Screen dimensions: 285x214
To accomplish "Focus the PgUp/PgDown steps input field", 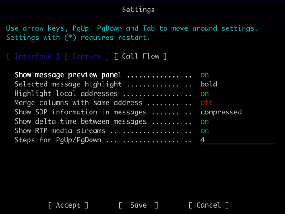I will [x=237, y=140].
